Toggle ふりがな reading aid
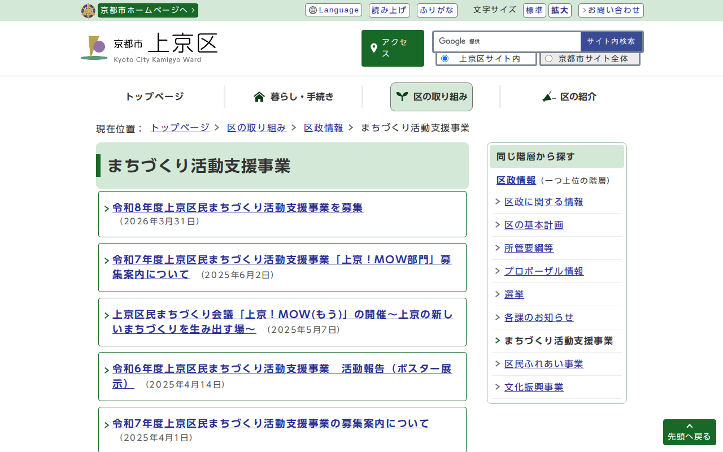Viewport: 723px width, 452px height. pos(437,10)
